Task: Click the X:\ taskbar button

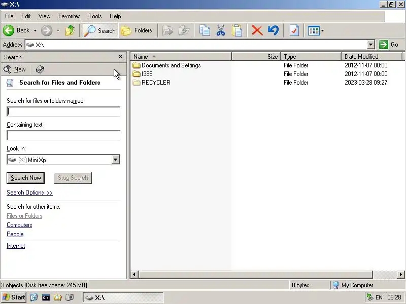Action: click(123, 297)
